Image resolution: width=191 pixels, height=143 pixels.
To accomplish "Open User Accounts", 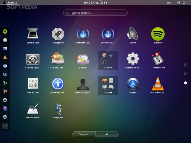I will point(83,86).
